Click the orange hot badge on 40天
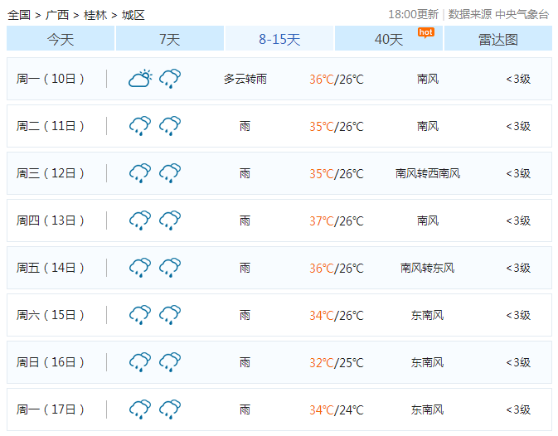558x436 pixels. [x=425, y=32]
